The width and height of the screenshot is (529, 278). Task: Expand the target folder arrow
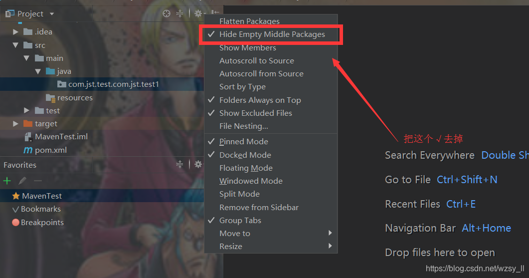15,124
